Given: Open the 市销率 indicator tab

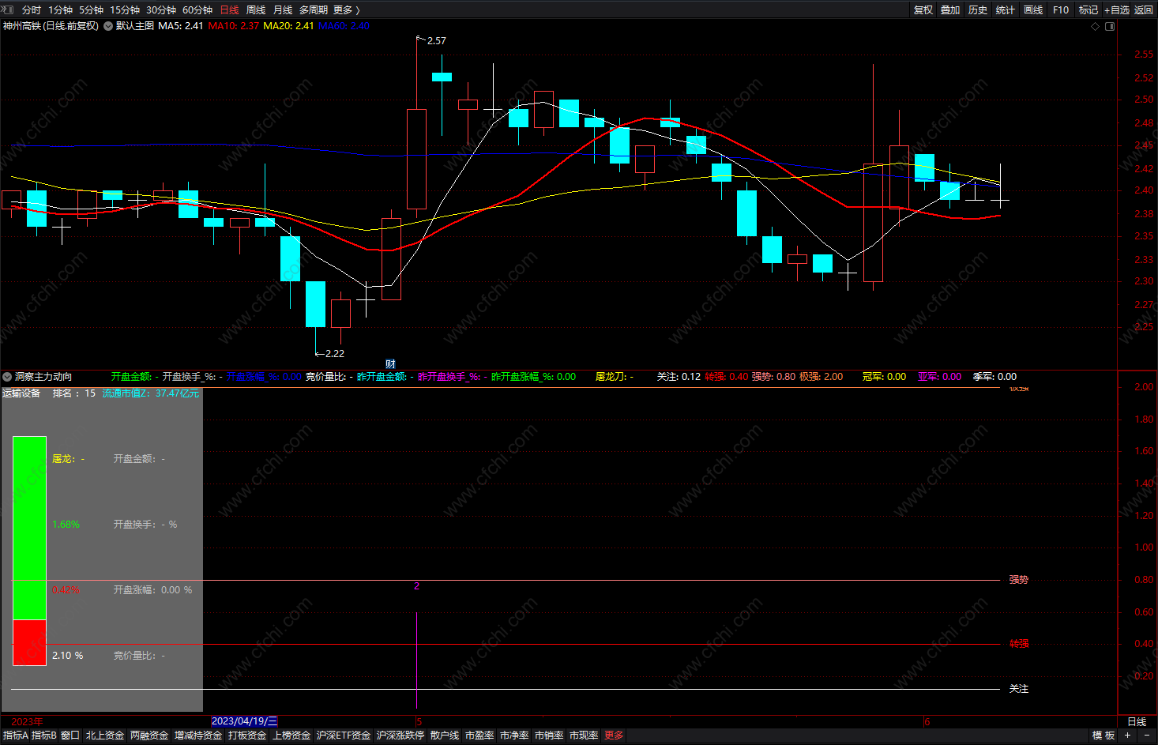Looking at the screenshot, I should click(549, 736).
